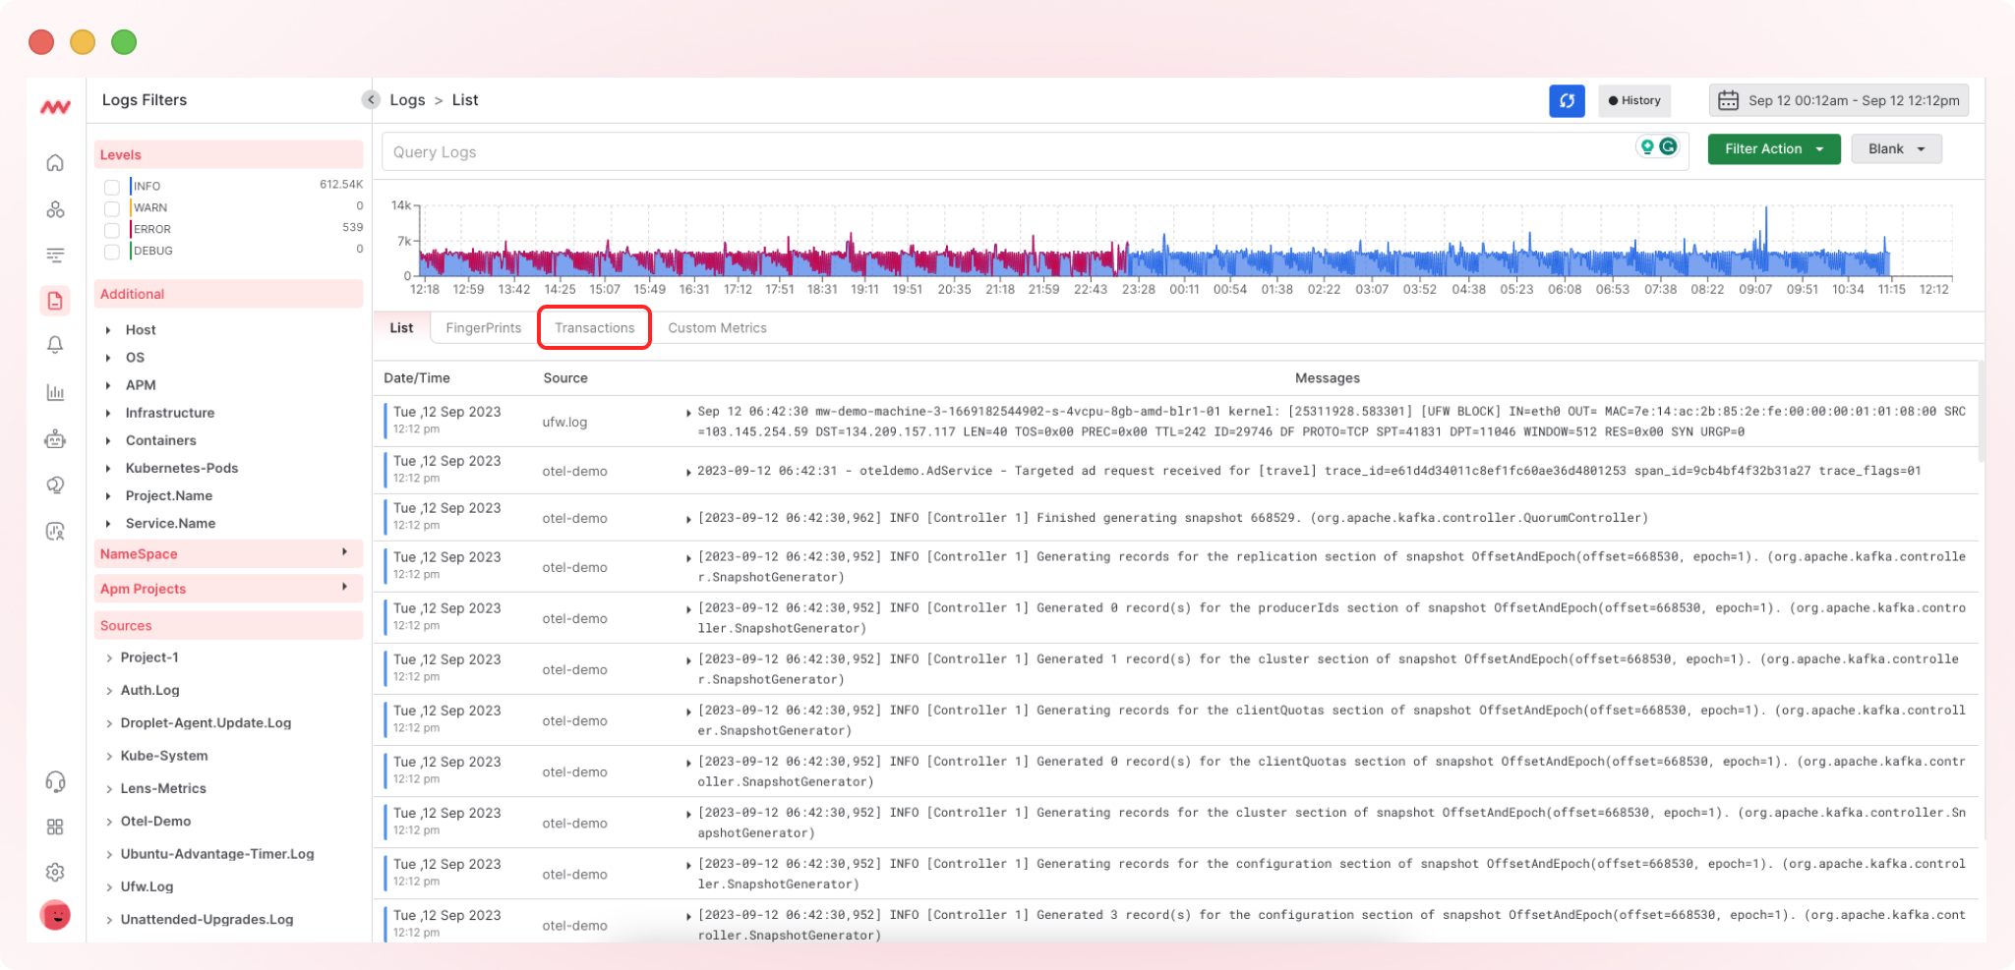Open the Blank dropdown menu
Screen dimensions: 2015x970
point(1895,149)
